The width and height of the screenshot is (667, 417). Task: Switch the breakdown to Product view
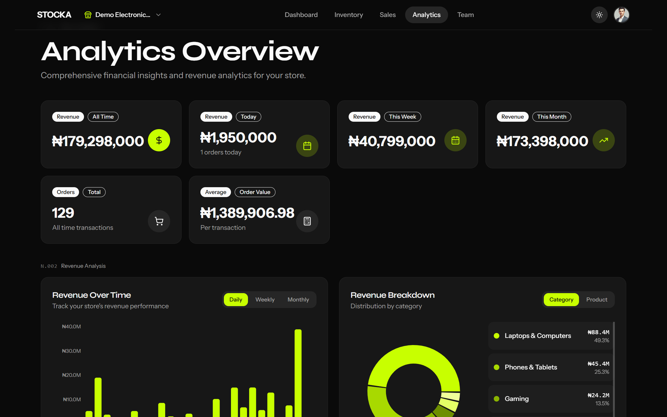coord(597,300)
